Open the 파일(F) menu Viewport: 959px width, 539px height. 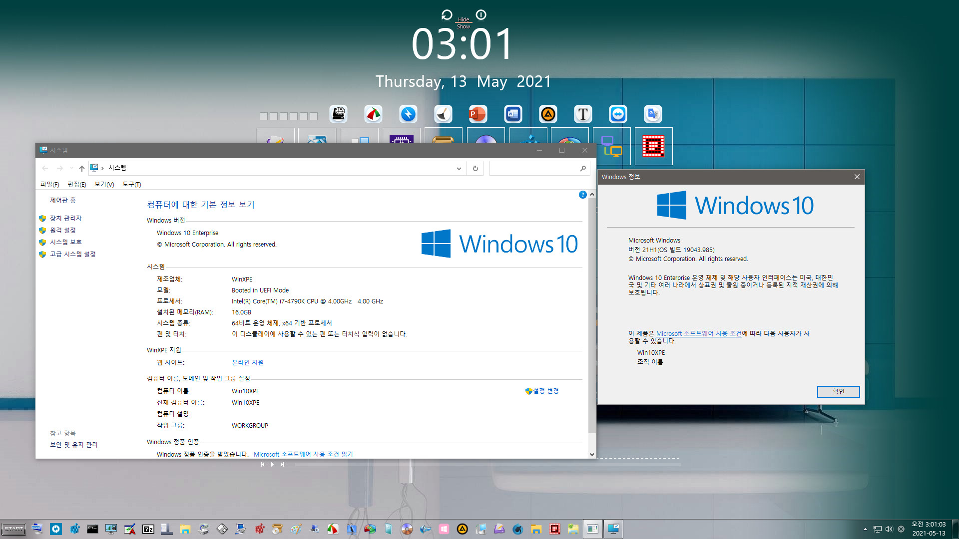(x=49, y=184)
